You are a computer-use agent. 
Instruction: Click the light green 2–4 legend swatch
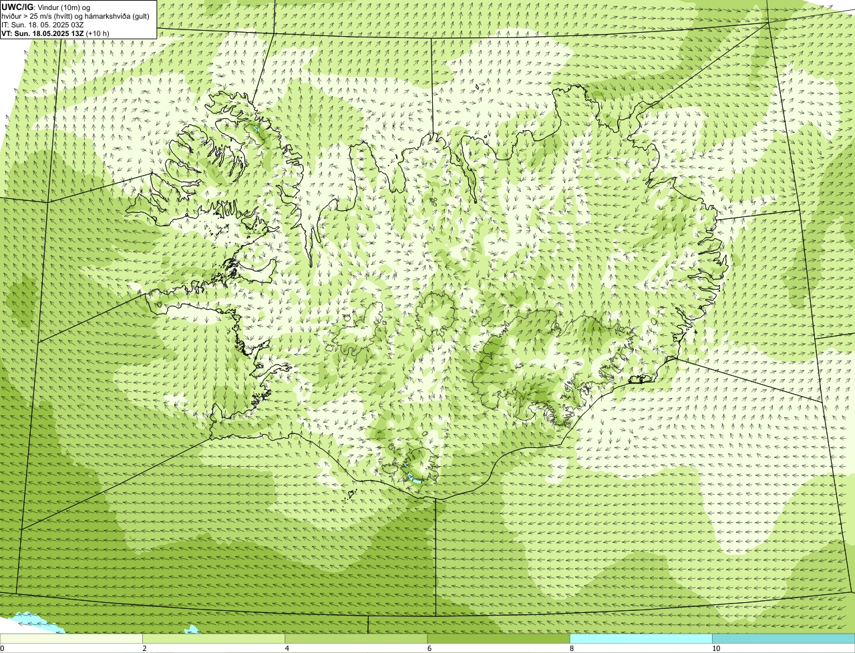click(x=214, y=639)
